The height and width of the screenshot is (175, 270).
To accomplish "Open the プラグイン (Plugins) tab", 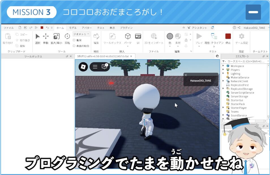I will point(126,28).
